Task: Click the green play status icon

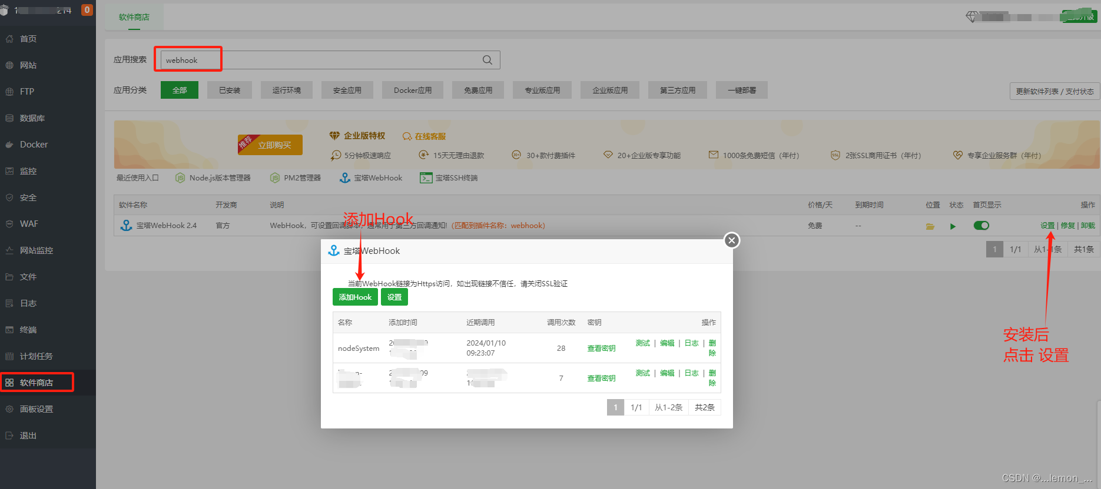Action: pos(953,226)
